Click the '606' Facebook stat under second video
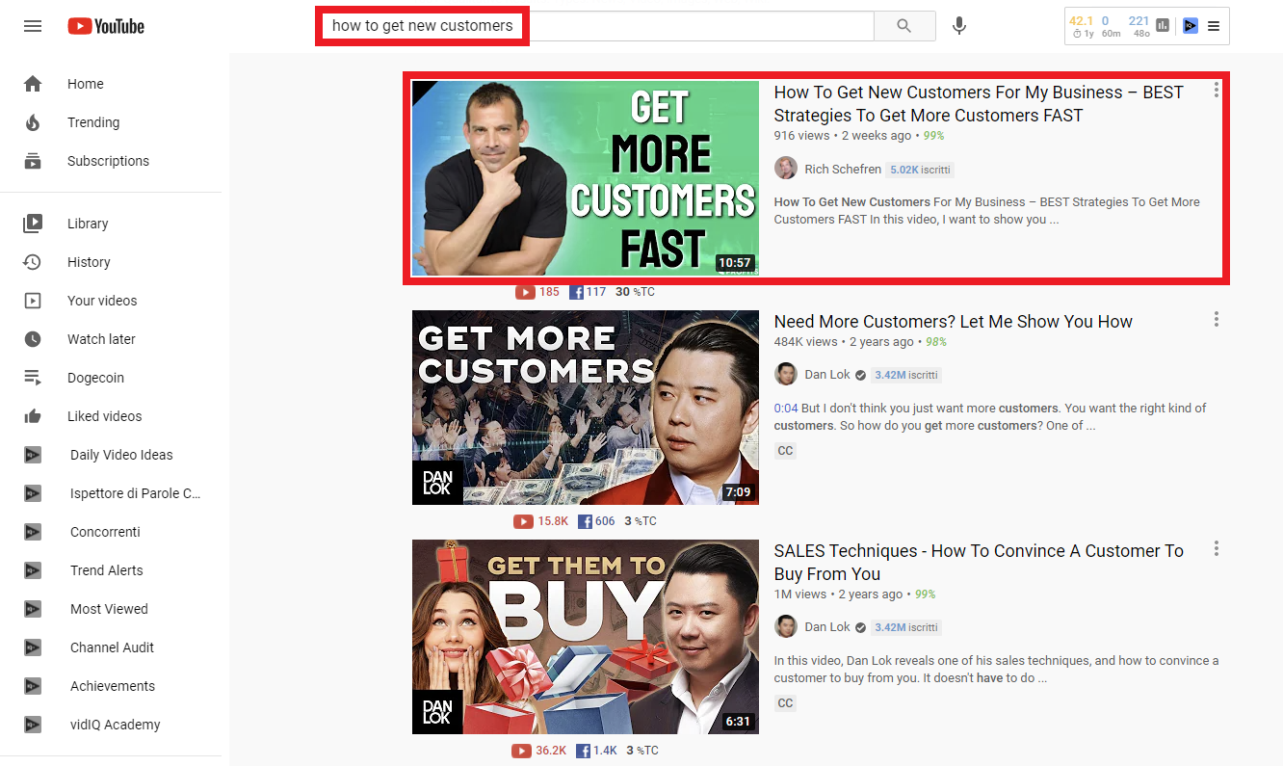Image resolution: width=1283 pixels, height=766 pixels. pos(605,521)
